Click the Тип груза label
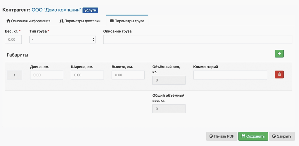Viewport: 299px width, 146px height. coord(38,31)
